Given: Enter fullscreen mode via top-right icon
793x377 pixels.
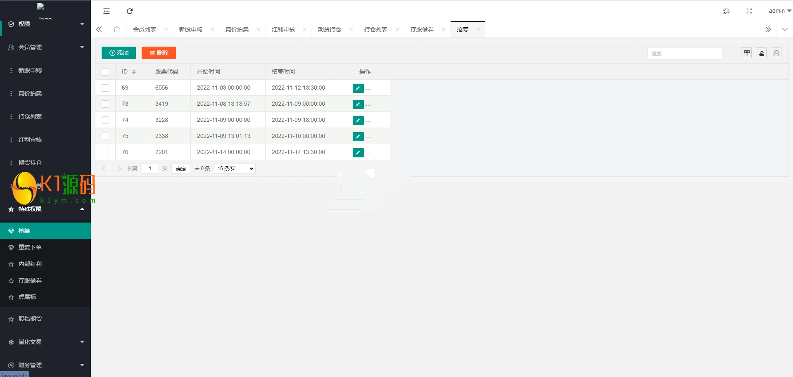Looking at the screenshot, I should [749, 11].
